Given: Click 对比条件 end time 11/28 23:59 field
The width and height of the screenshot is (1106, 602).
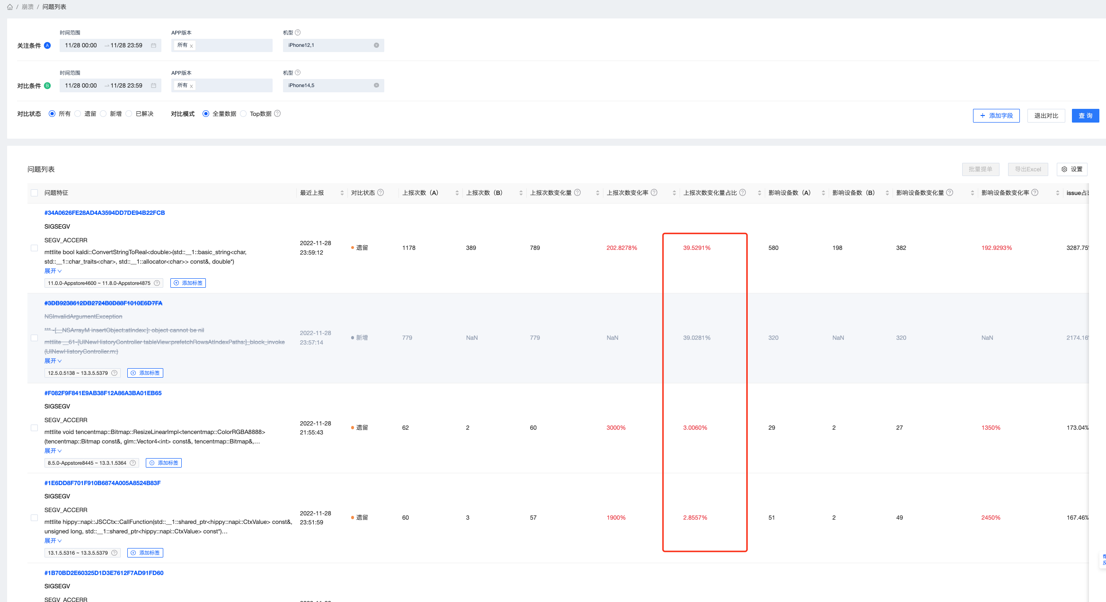Looking at the screenshot, I should click(x=126, y=86).
